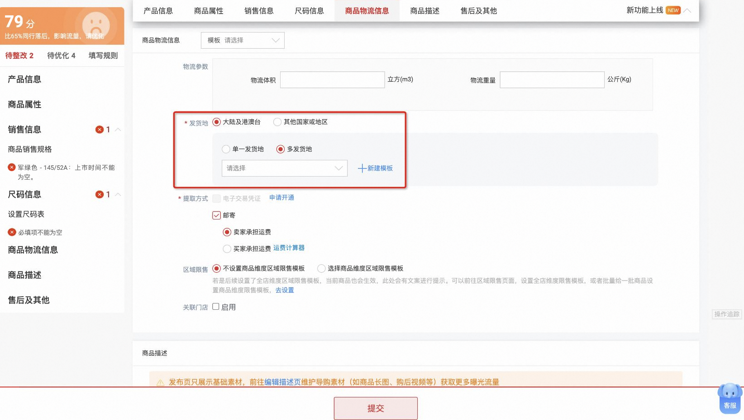Click the red error icon beside 必填项不能为空
This screenshot has width=744, height=420.
(x=12, y=232)
